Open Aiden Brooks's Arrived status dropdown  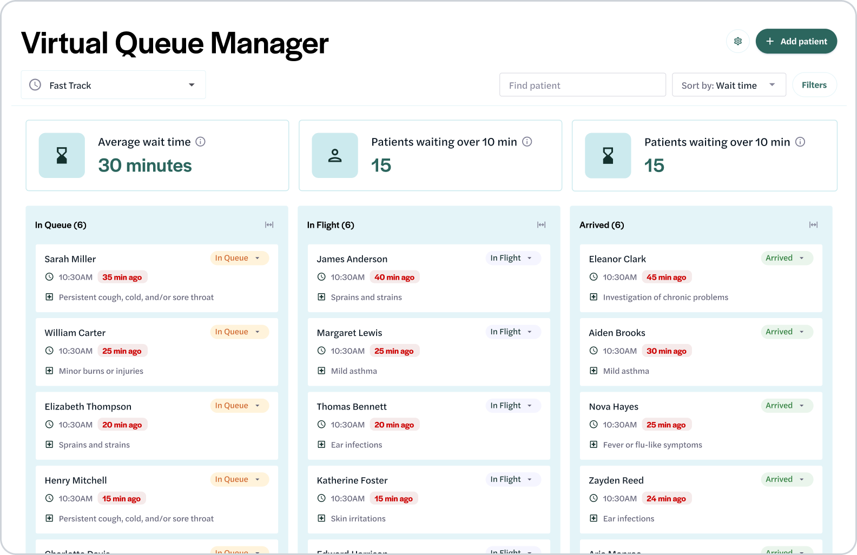coord(787,332)
